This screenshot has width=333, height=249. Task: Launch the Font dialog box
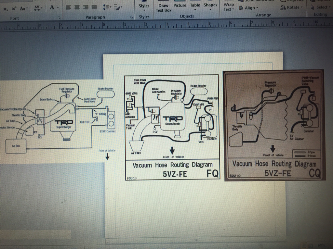(59, 18)
